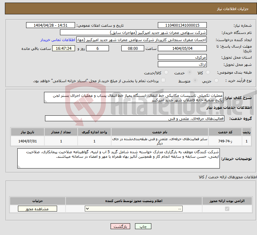The width and height of the screenshot is (257, 235).
Task: Click the تعداد / مقدار column header
Action: point(61,132)
